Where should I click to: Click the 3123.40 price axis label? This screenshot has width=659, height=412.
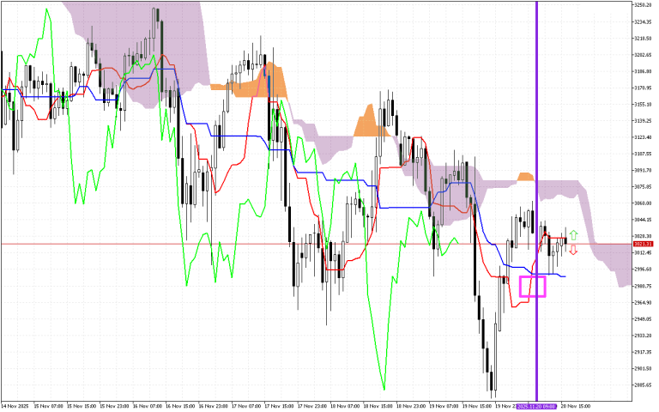(x=643, y=137)
